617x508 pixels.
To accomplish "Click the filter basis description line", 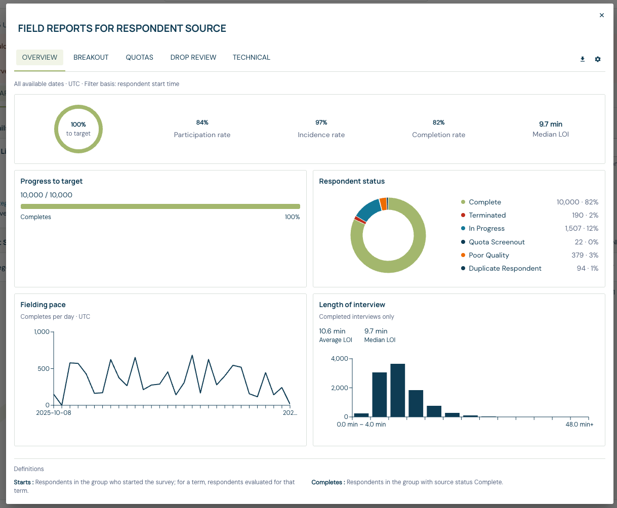I will pos(97,84).
